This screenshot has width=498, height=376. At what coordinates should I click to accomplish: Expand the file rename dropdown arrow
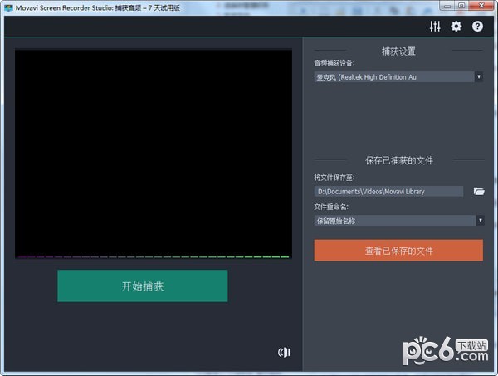[479, 220]
